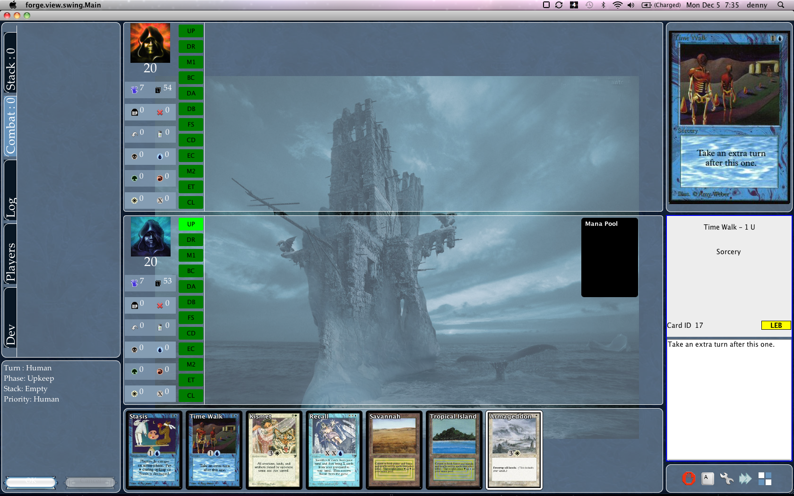This screenshot has width=794, height=496.
Task: Open settings with the wrench icon
Action: (x=726, y=479)
